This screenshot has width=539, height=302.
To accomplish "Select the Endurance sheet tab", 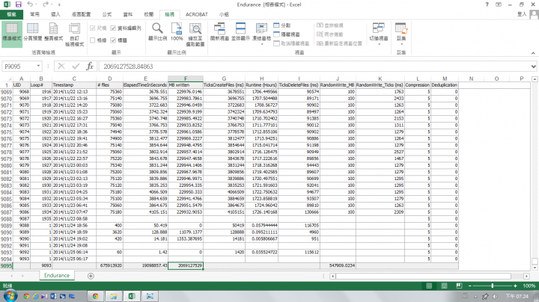I will 57,275.
